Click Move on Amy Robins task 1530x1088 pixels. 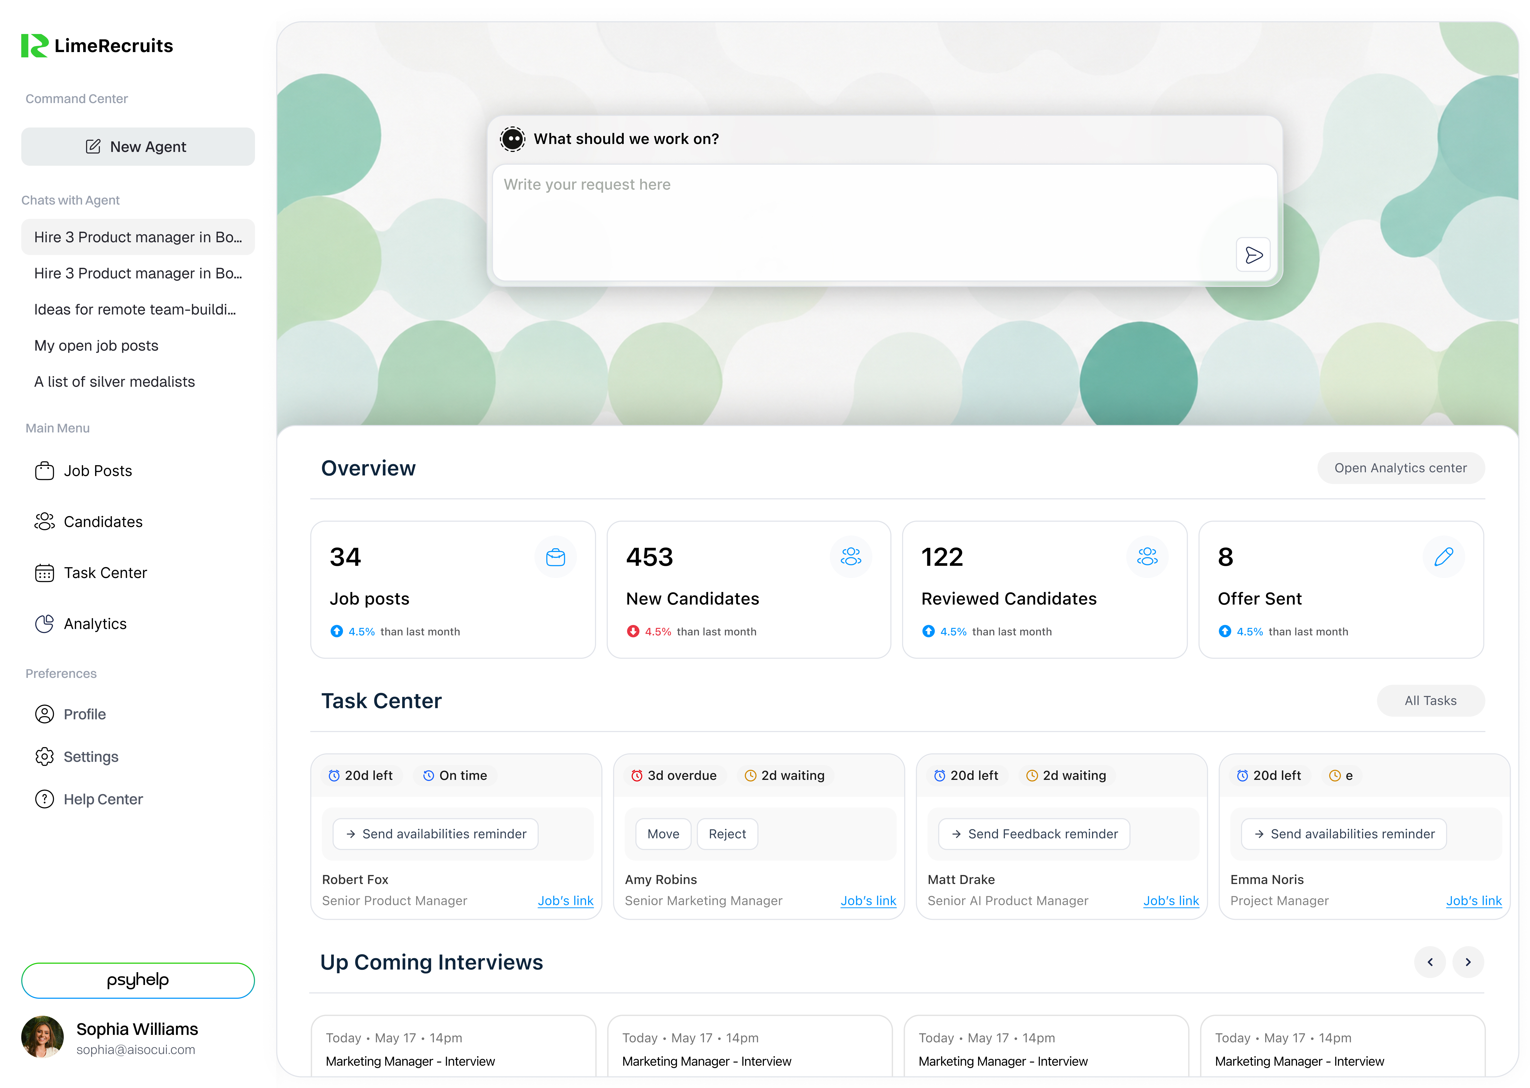tap(663, 834)
